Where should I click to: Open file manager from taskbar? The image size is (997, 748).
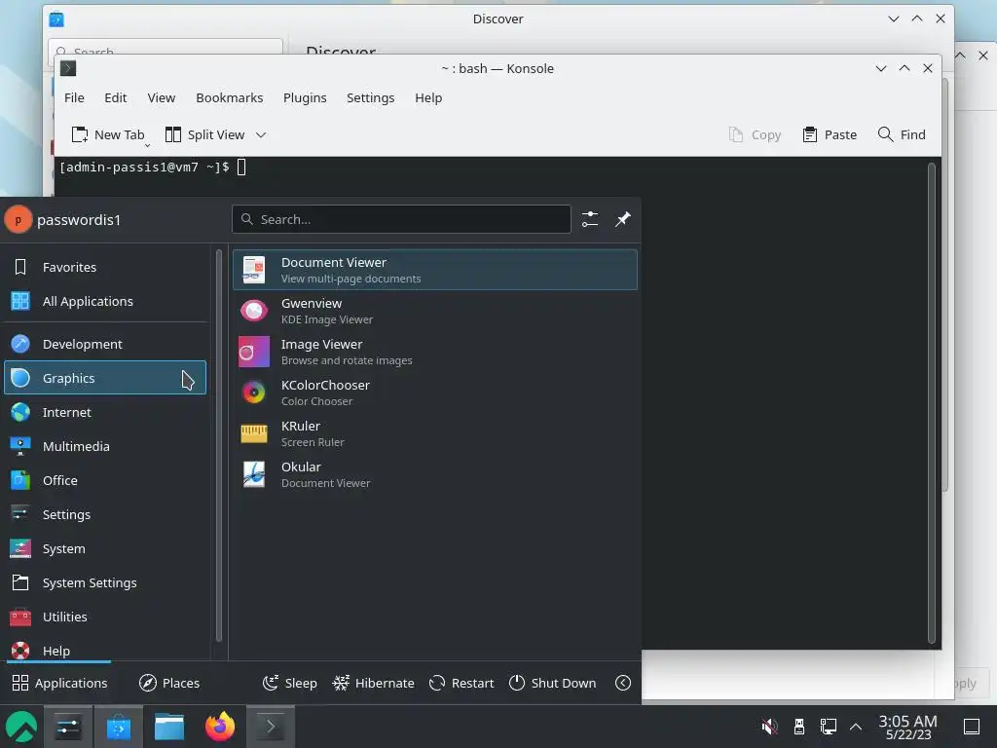point(169,727)
